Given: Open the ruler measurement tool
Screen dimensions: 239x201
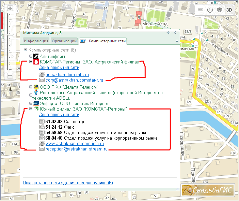Looking at the screenshot, I should pos(201,10).
